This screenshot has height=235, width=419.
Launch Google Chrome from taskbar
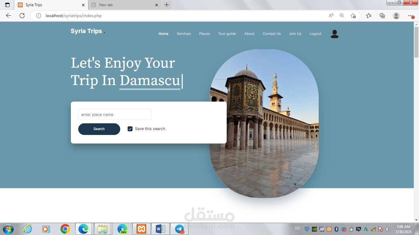pos(65,229)
